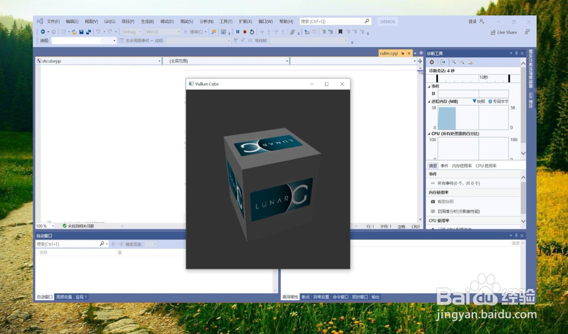
Task: Click the 未找到相关问题 status indicator
Action: pos(78,226)
